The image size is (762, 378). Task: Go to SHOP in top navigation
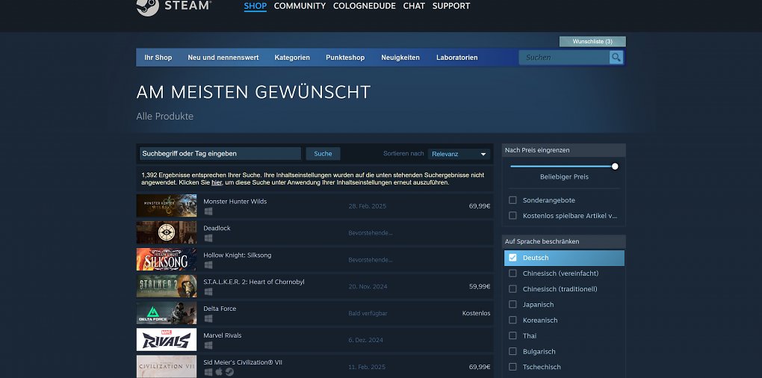tap(255, 6)
